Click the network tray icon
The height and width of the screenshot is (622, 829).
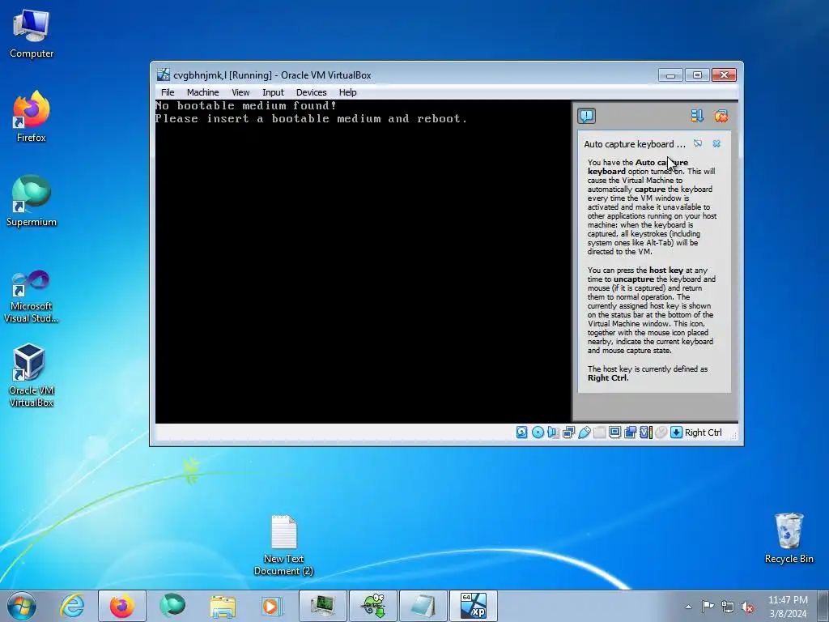click(728, 607)
